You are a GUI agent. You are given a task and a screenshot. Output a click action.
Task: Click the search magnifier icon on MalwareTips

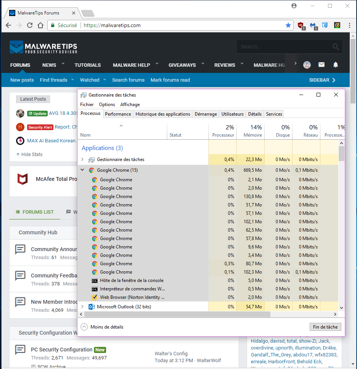(x=336, y=47)
